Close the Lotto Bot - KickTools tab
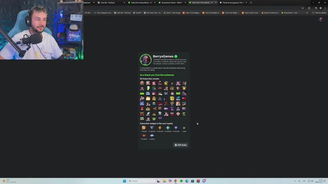Image resolution: width=328 pixels, height=184 pixels. 124,3
